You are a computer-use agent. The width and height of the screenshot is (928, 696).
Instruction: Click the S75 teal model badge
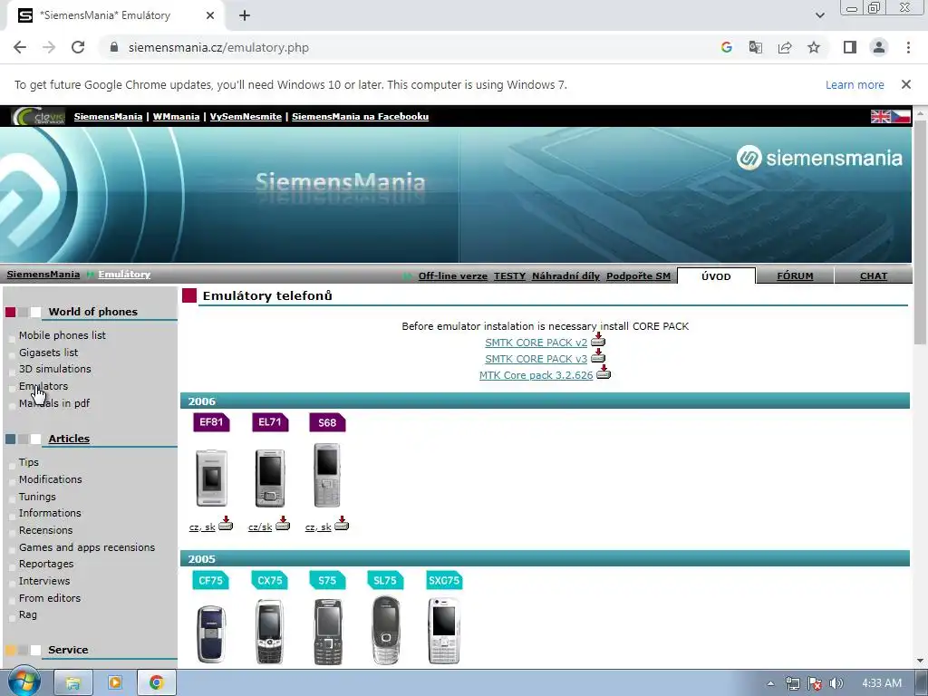(327, 581)
